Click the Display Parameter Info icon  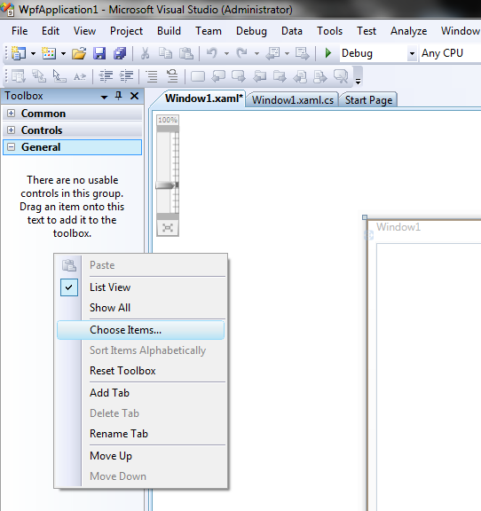click(39, 76)
